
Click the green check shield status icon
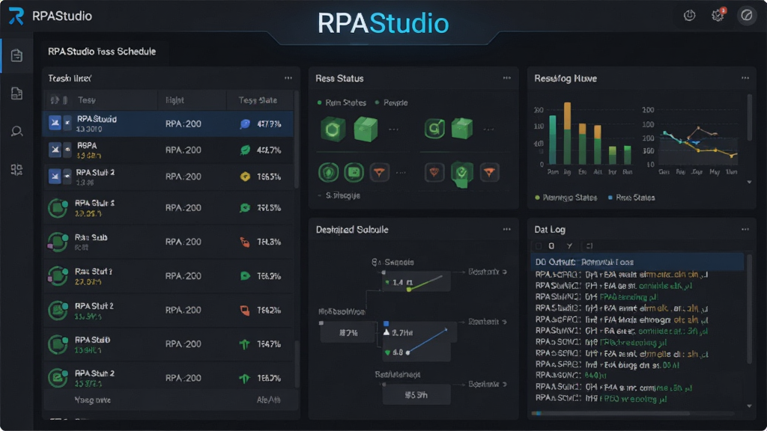(x=461, y=174)
